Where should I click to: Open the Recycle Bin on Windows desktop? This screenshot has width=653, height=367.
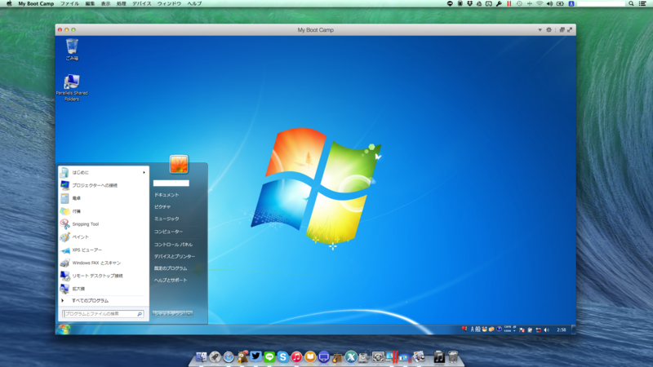pos(72,50)
